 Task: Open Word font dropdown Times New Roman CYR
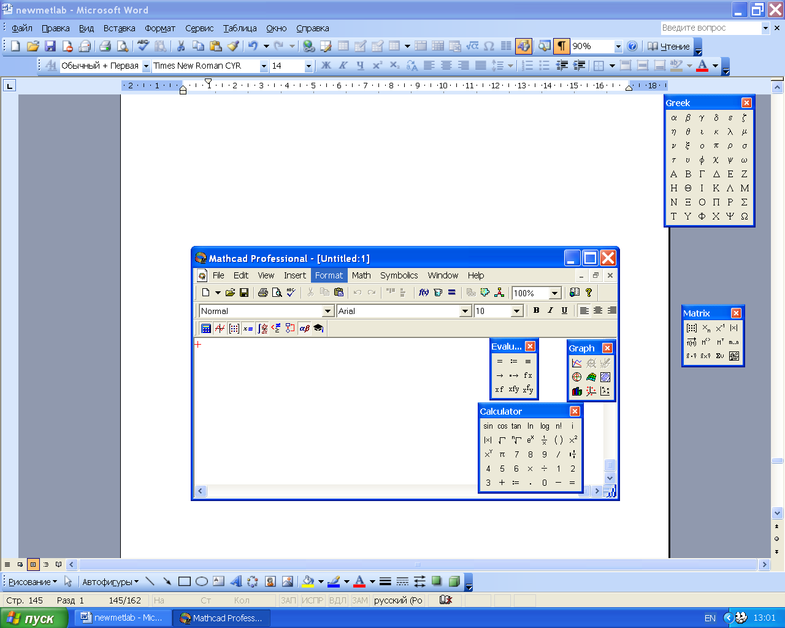pos(264,66)
